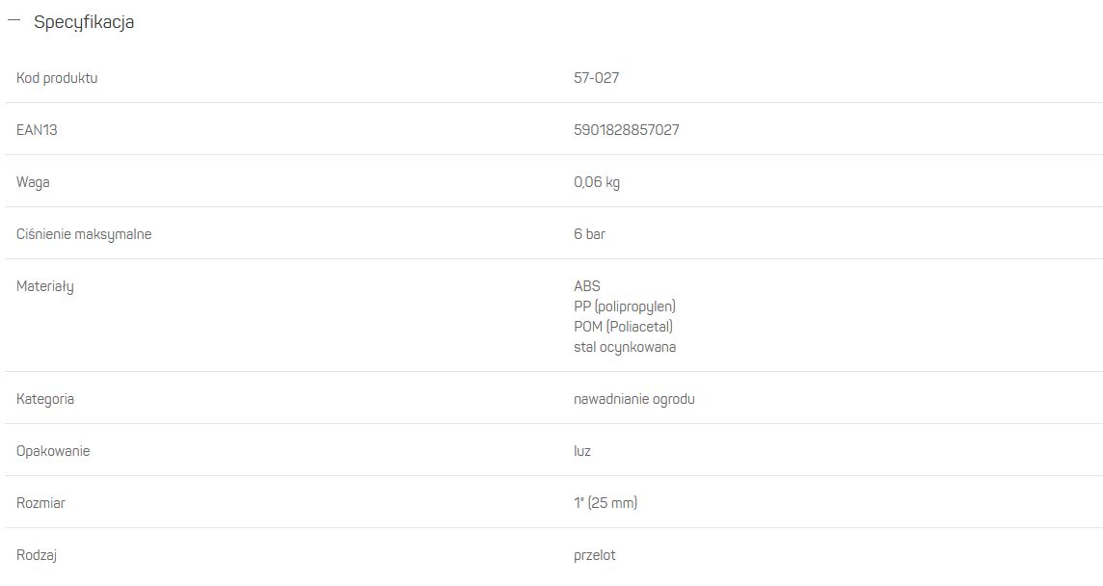Click the stal ocynkowana material entry
The height and width of the screenshot is (586, 1103).
point(625,347)
